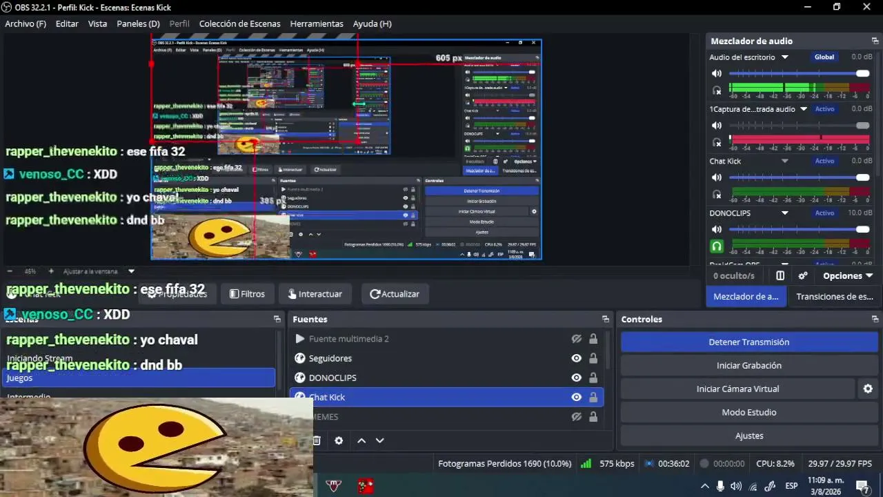
Task: Undock the Mezclador de audio panel
Action: click(875, 41)
